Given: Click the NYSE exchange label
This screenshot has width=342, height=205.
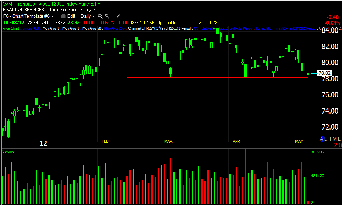Looking at the screenshot, I should click(149, 23).
